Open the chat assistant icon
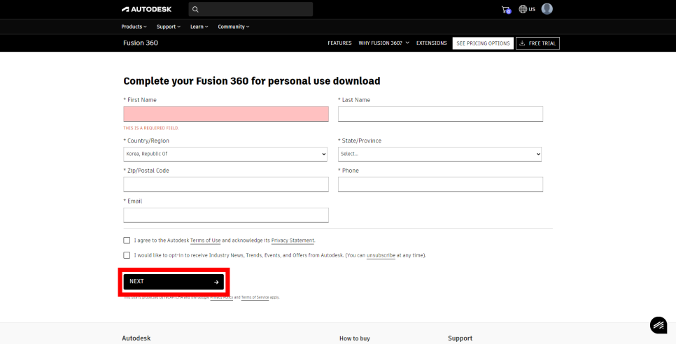 658,325
